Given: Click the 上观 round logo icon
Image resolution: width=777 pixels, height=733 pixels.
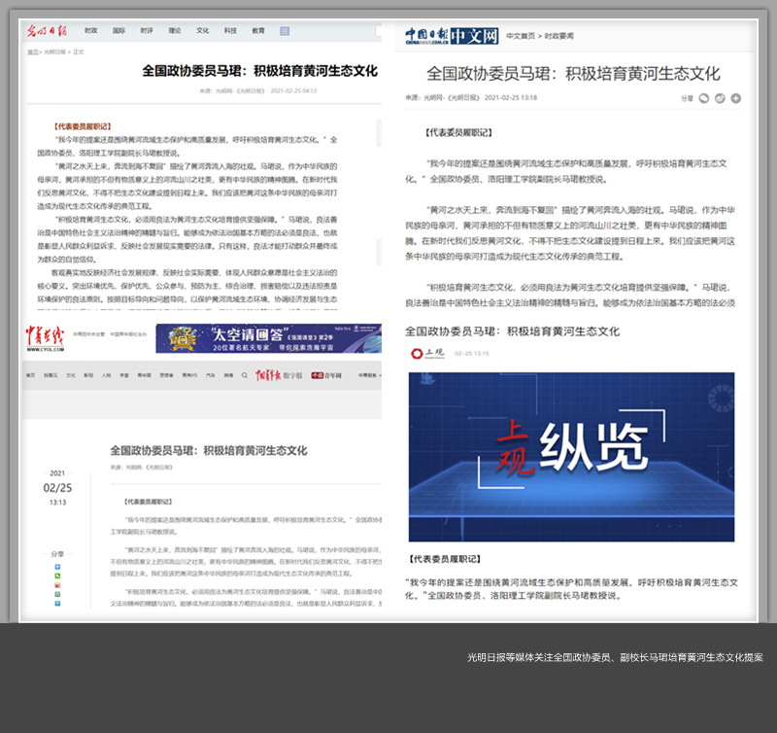Looking at the screenshot, I should 419,353.
